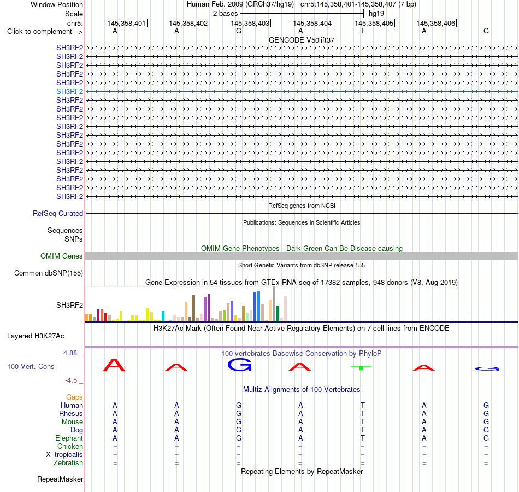
Task: Click the -4.5 lower scale value
Action: [71, 380]
